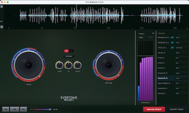This screenshot has width=189, height=113.
Task: Open type dropdown for KICK_SUB.05_01 track
Action: (x=181, y=83)
